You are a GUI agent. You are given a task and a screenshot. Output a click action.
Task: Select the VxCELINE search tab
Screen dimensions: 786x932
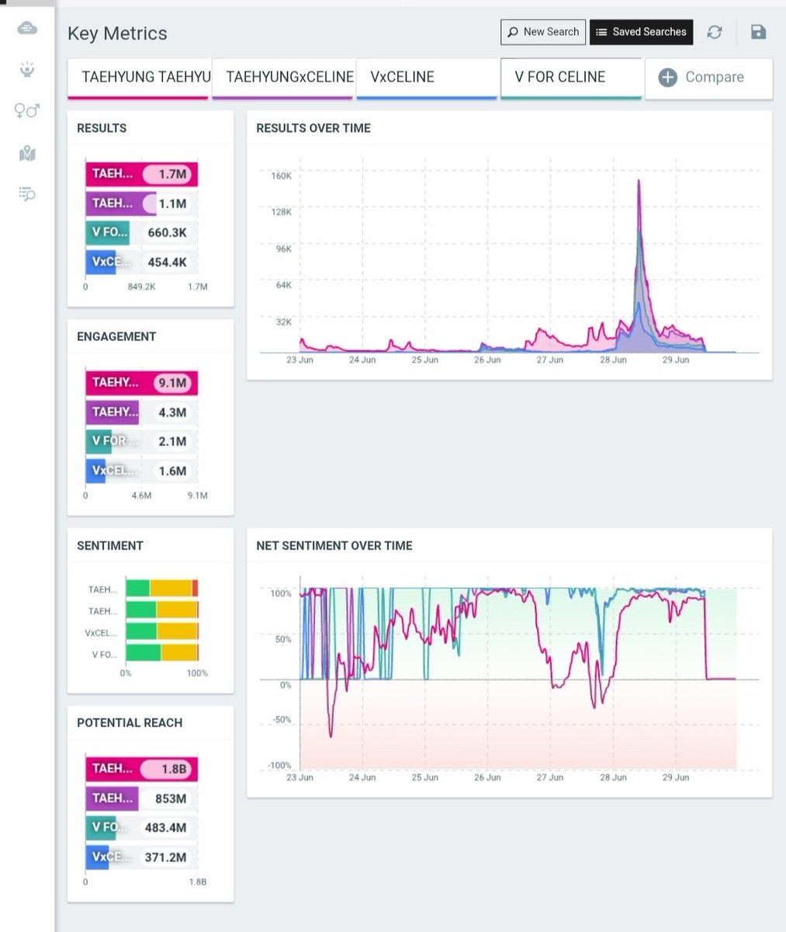pyautogui.click(x=426, y=78)
